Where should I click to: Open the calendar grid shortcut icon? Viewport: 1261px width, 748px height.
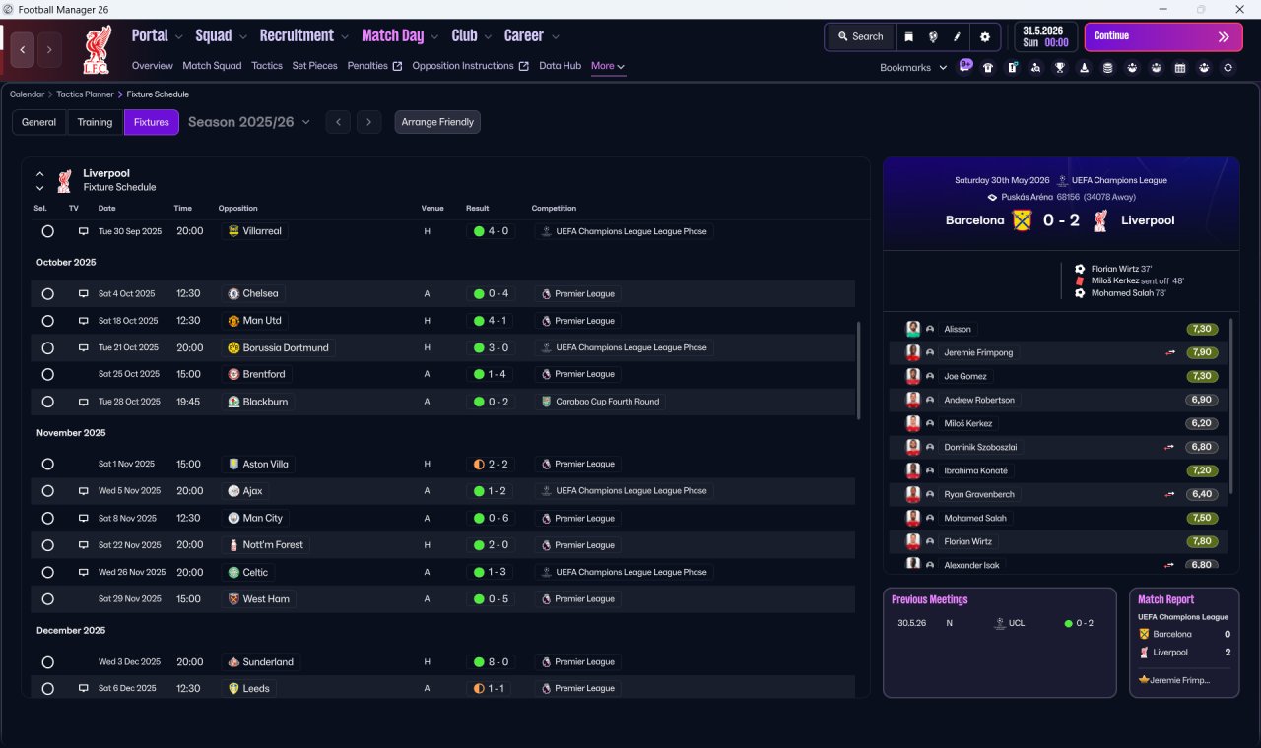1180,67
